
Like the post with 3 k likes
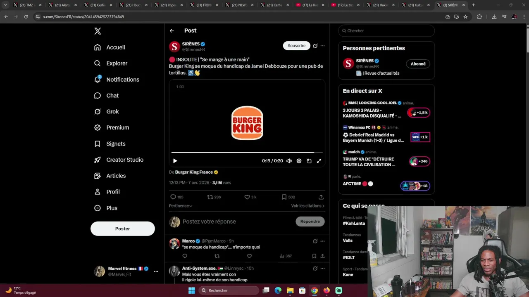pos(250,197)
